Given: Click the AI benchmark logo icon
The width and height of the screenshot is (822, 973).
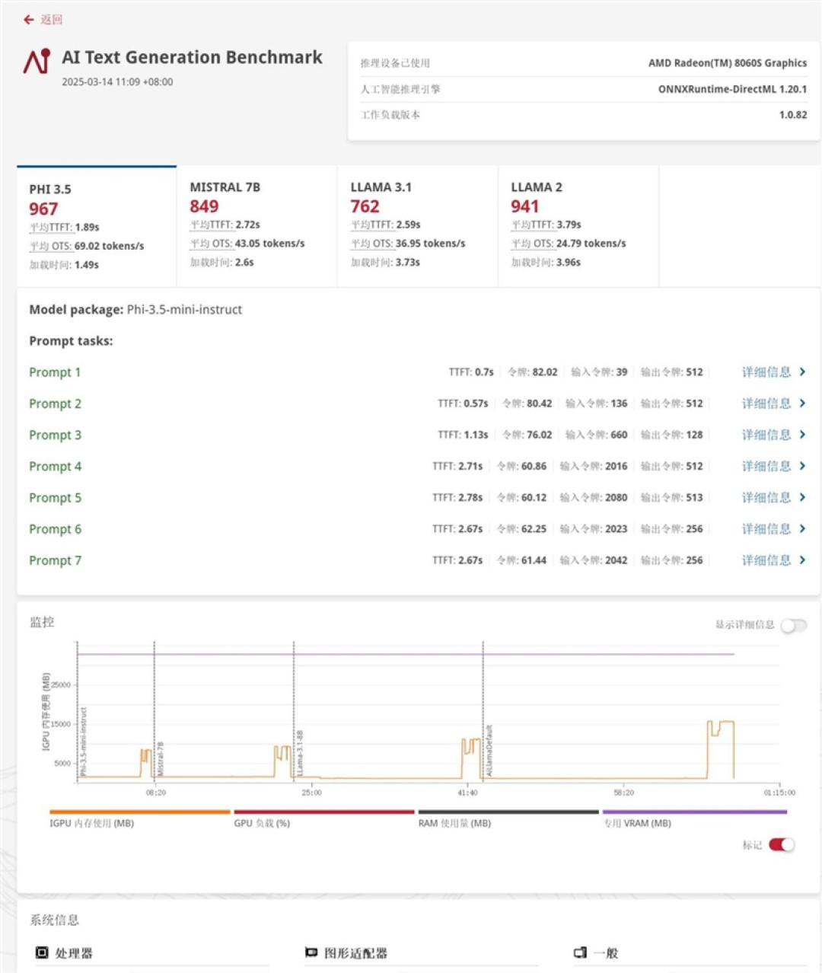Looking at the screenshot, I should 37,62.
